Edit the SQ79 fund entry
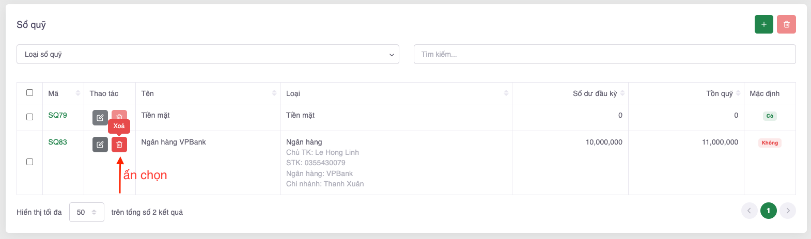This screenshot has height=239, width=811. click(100, 117)
